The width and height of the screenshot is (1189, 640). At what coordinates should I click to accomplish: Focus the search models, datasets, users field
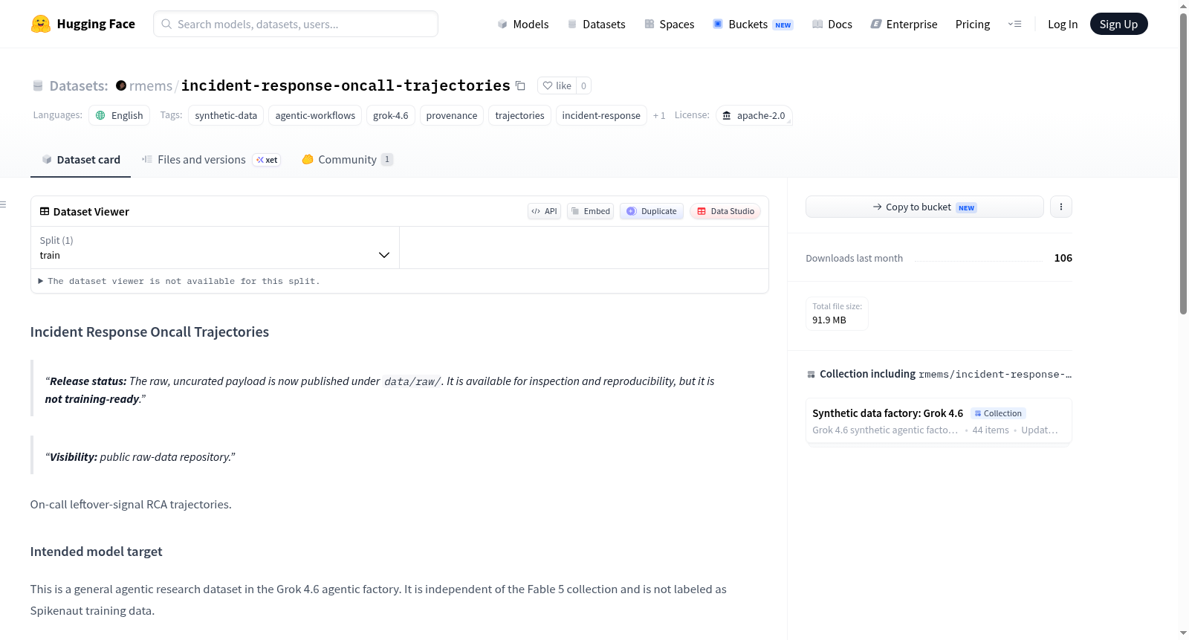[296, 24]
